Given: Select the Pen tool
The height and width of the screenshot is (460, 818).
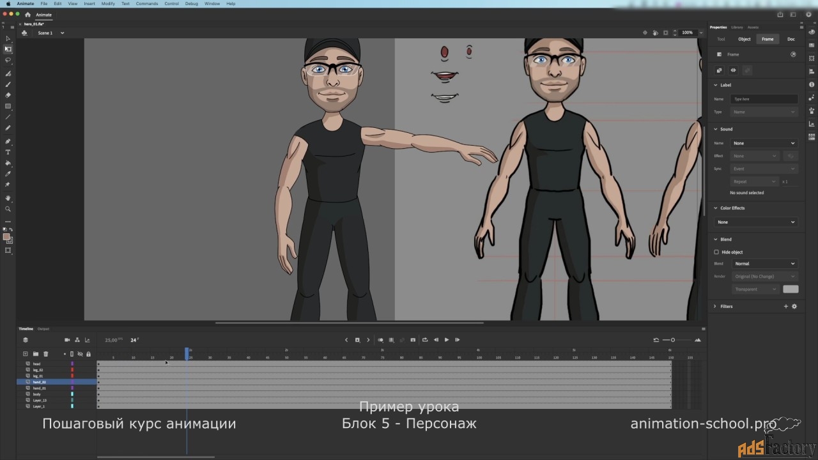Looking at the screenshot, I should pyautogui.click(x=8, y=141).
